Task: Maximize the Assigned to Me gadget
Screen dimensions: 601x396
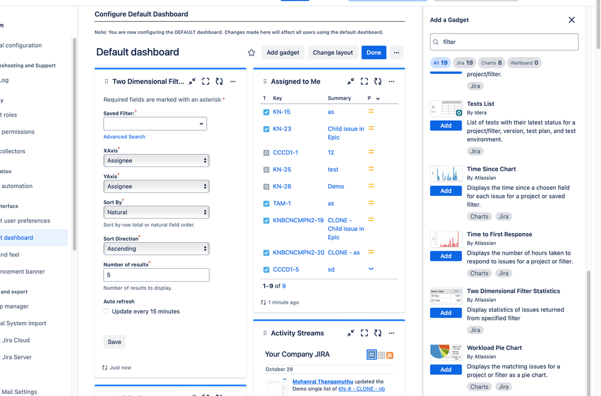Action: tap(364, 81)
